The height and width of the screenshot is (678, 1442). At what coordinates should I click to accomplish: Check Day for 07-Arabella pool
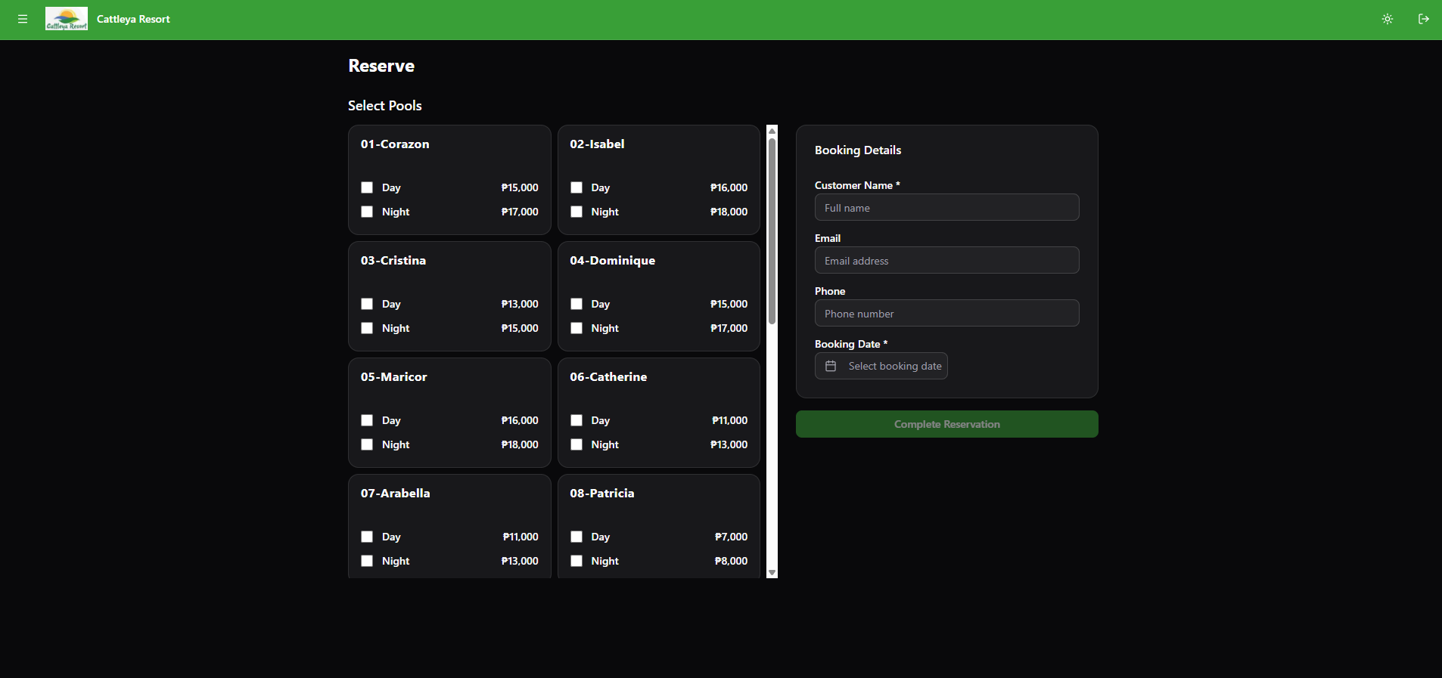pos(367,537)
